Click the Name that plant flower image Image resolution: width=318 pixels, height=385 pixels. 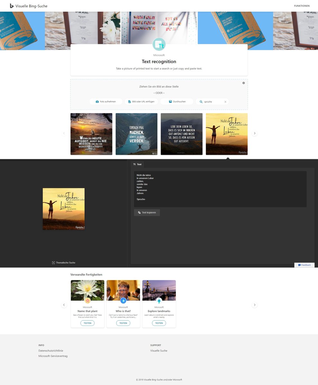coord(88,290)
